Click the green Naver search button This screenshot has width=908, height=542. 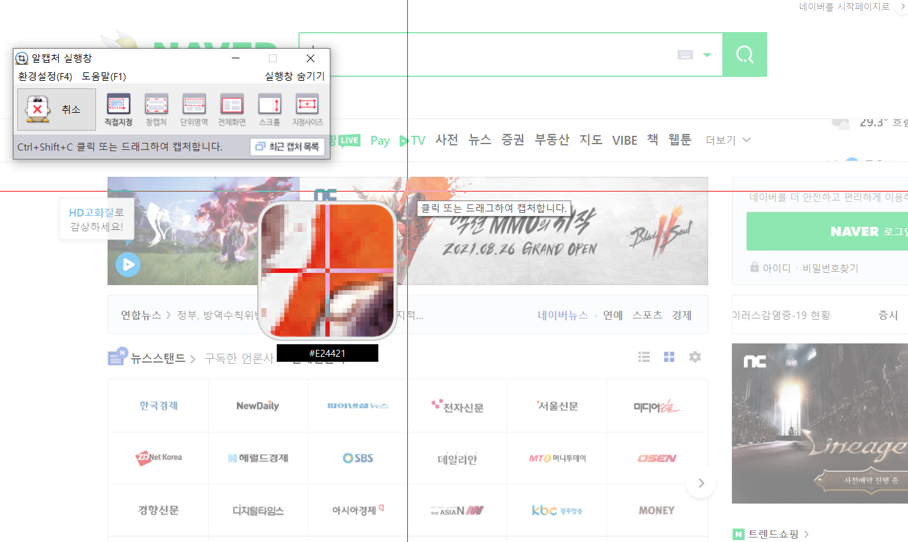click(745, 54)
